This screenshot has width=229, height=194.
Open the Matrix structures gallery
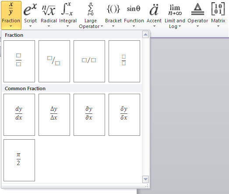click(218, 15)
